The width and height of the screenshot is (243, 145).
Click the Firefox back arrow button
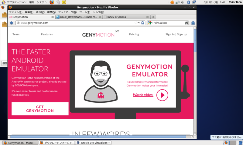click(x=11, y=23)
